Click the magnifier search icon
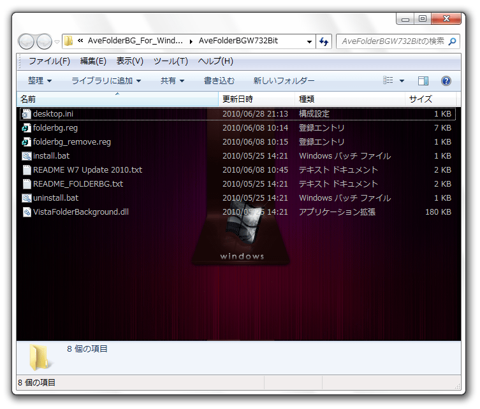This screenshot has height=409, width=480. (x=452, y=41)
